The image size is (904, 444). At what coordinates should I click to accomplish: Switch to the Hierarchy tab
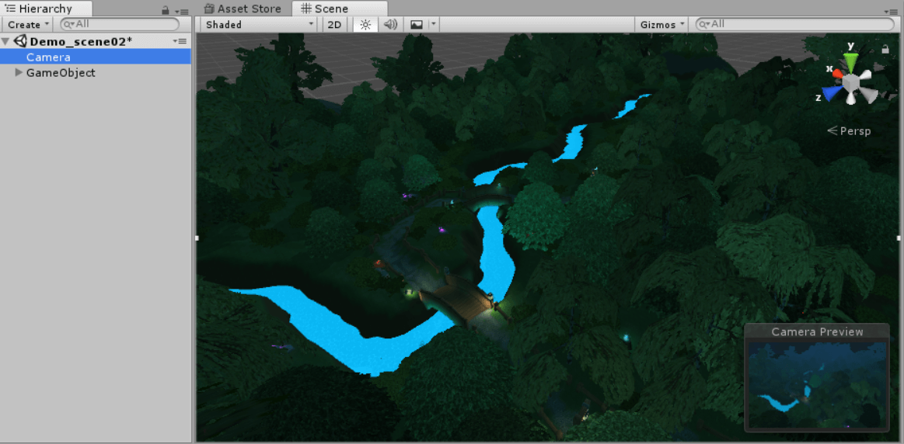(46, 9)
